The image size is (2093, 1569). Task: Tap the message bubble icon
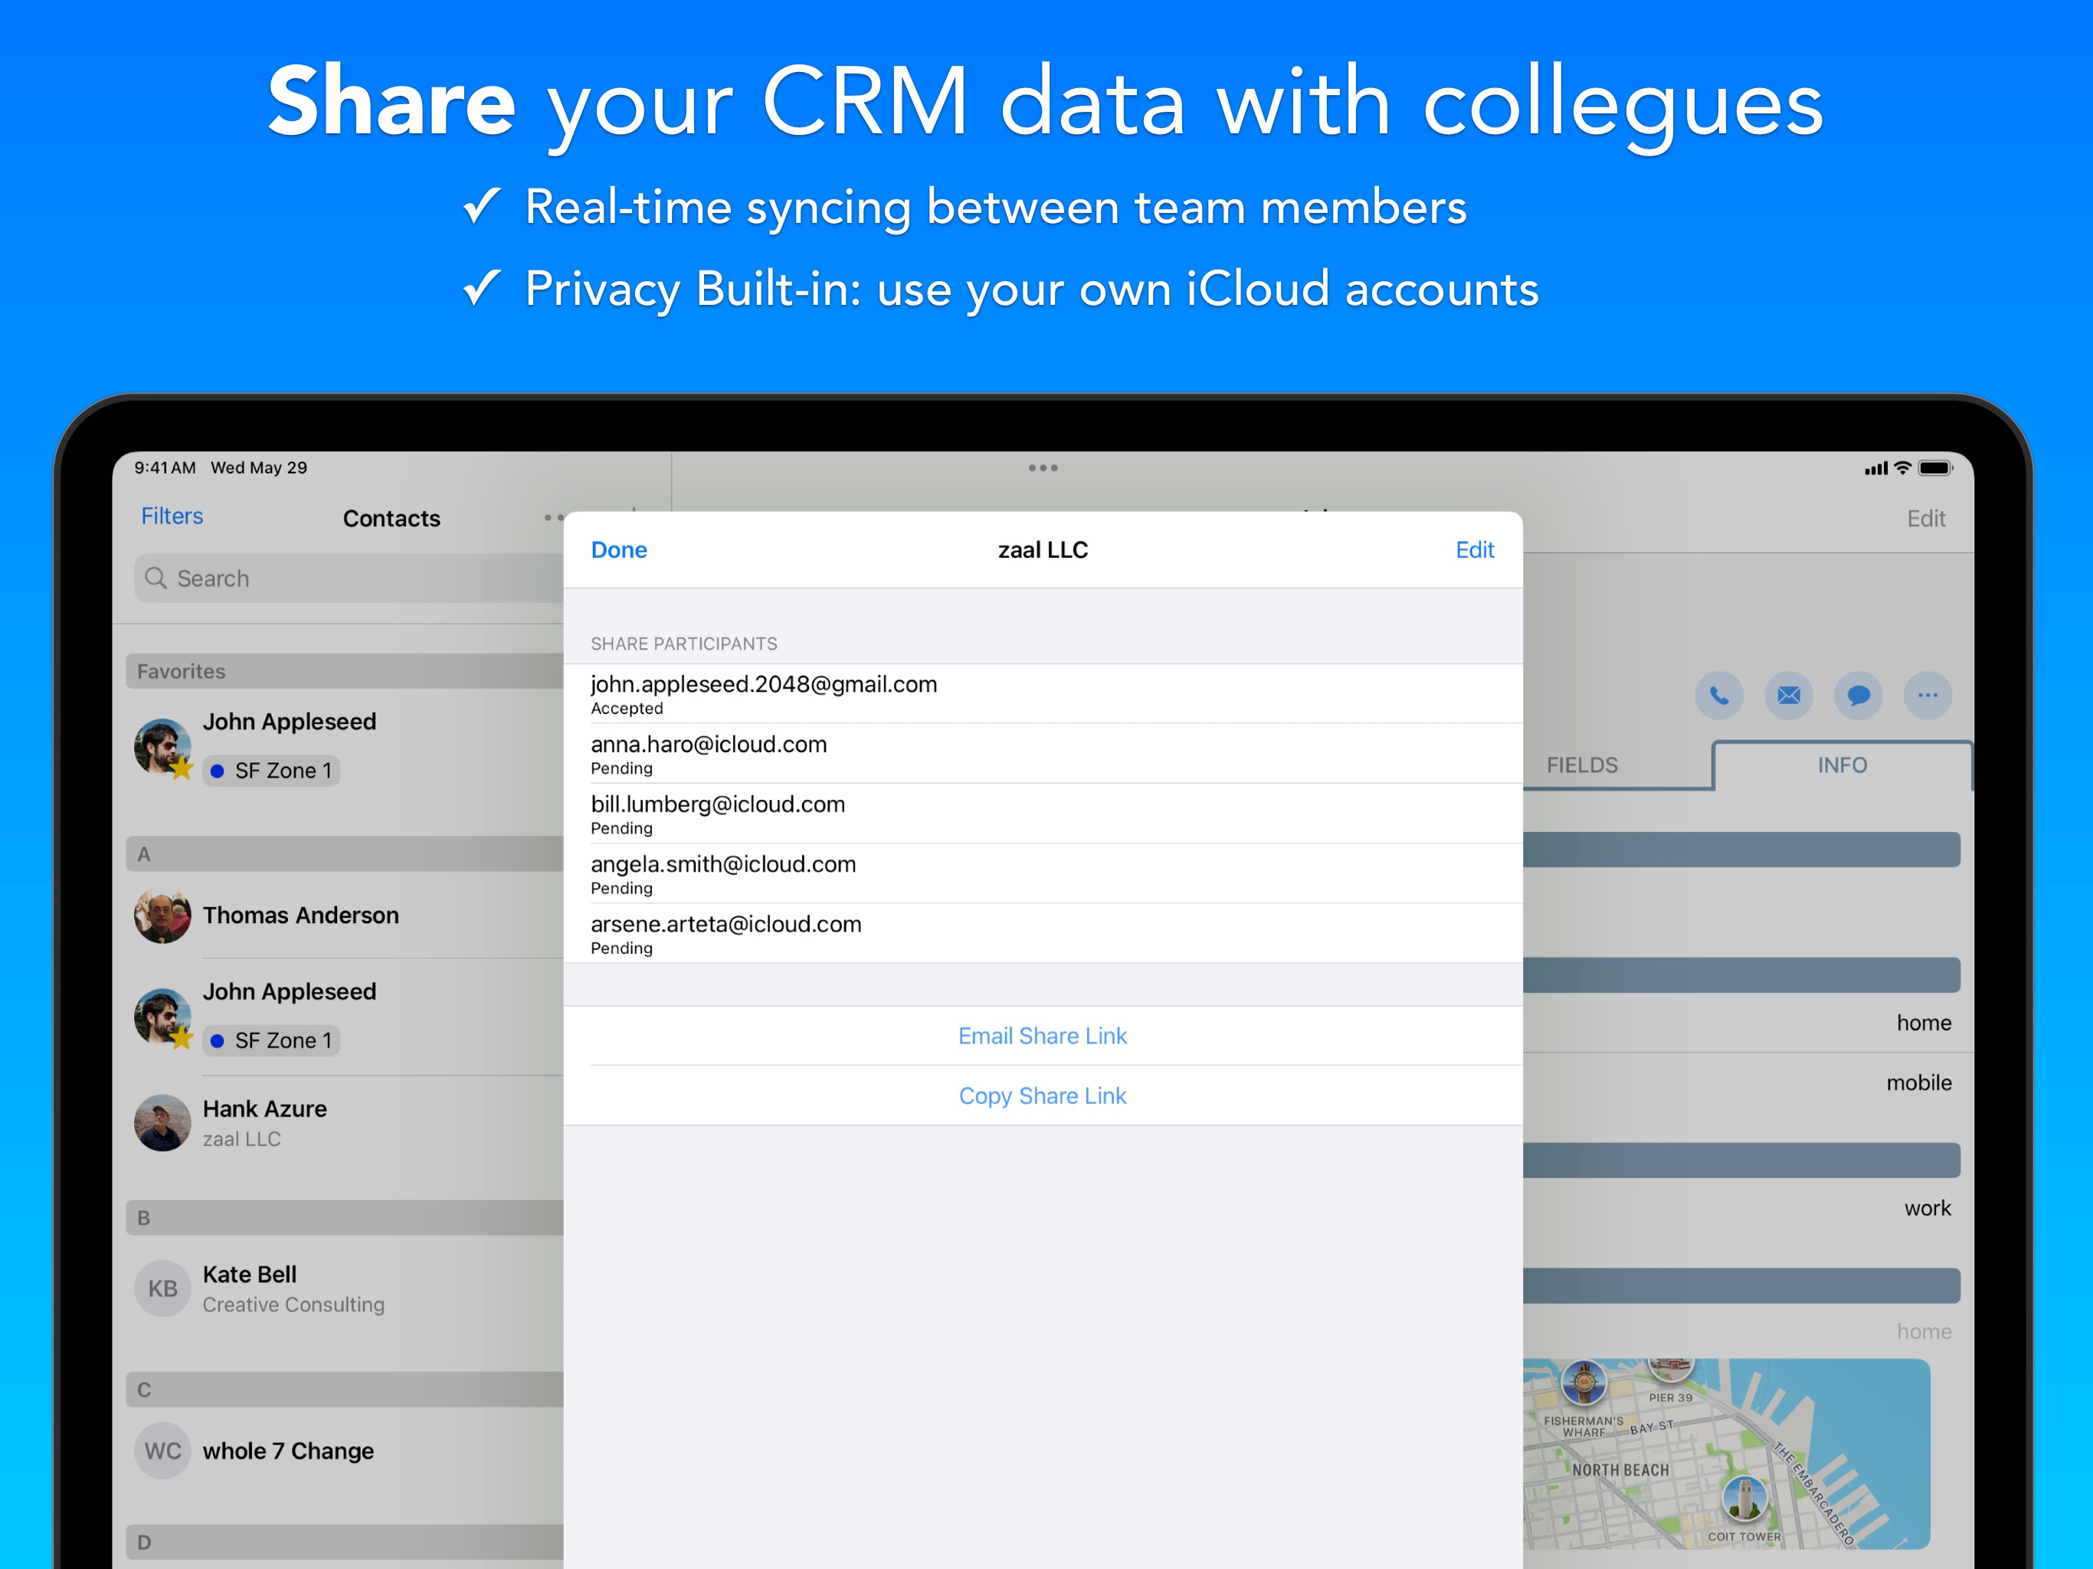[1859, 696]
